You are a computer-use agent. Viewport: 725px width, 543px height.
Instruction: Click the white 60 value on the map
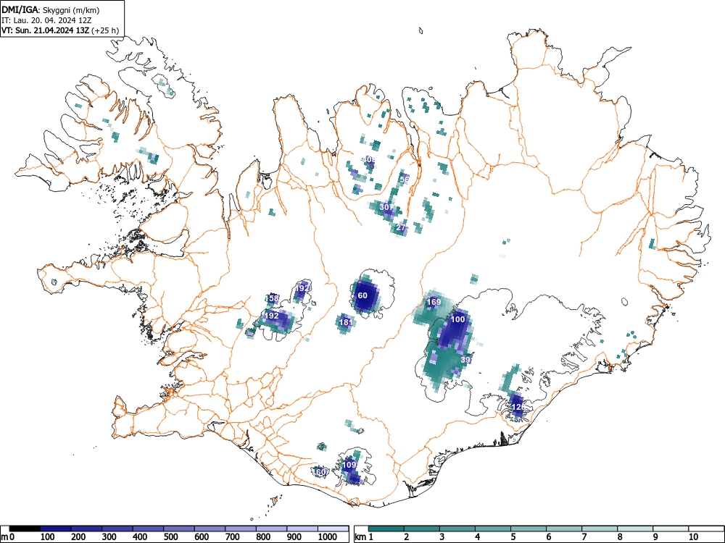[362, 295]
